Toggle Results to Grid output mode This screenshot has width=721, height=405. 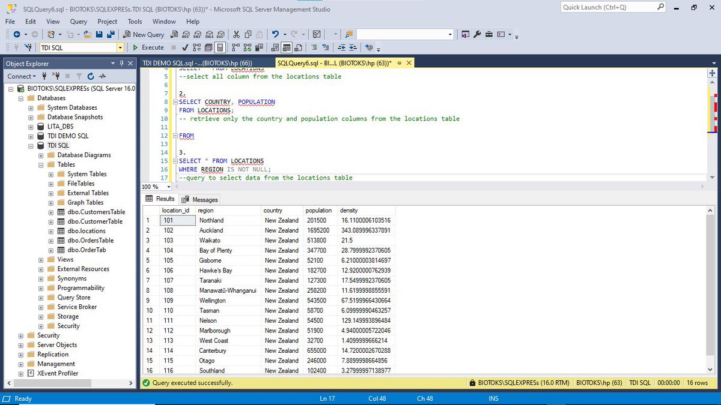point(287,47)
